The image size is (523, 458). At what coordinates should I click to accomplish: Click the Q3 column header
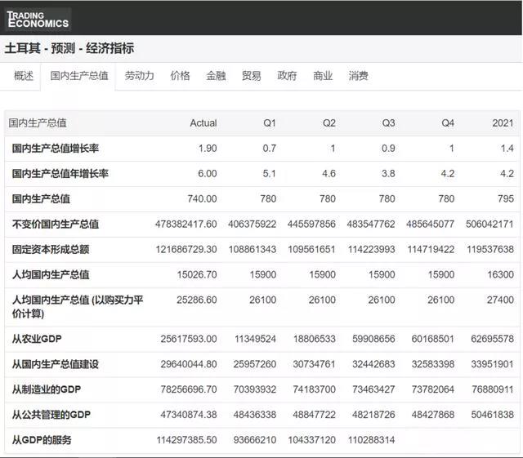point(388,123)
